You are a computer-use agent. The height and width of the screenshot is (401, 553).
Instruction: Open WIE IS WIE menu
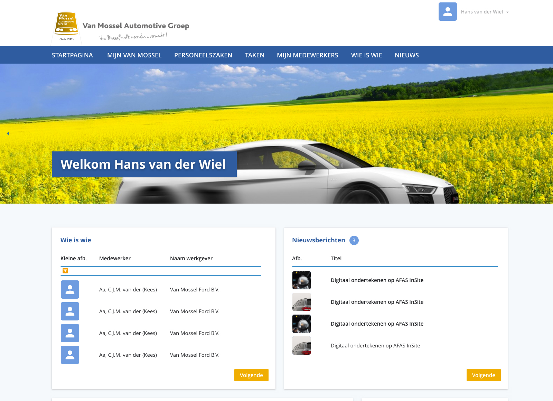click(367, 55)
